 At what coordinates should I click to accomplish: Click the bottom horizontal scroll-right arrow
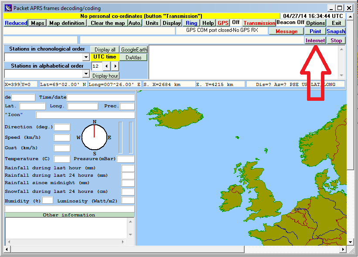tap(343, 249)
